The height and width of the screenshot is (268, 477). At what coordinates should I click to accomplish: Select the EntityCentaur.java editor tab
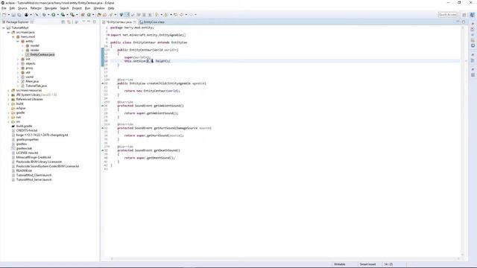point(119,22)
